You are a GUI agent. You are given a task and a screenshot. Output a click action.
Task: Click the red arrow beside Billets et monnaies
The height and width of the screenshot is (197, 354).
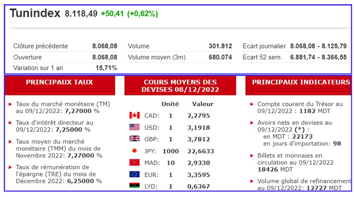[x=252, y=156]
